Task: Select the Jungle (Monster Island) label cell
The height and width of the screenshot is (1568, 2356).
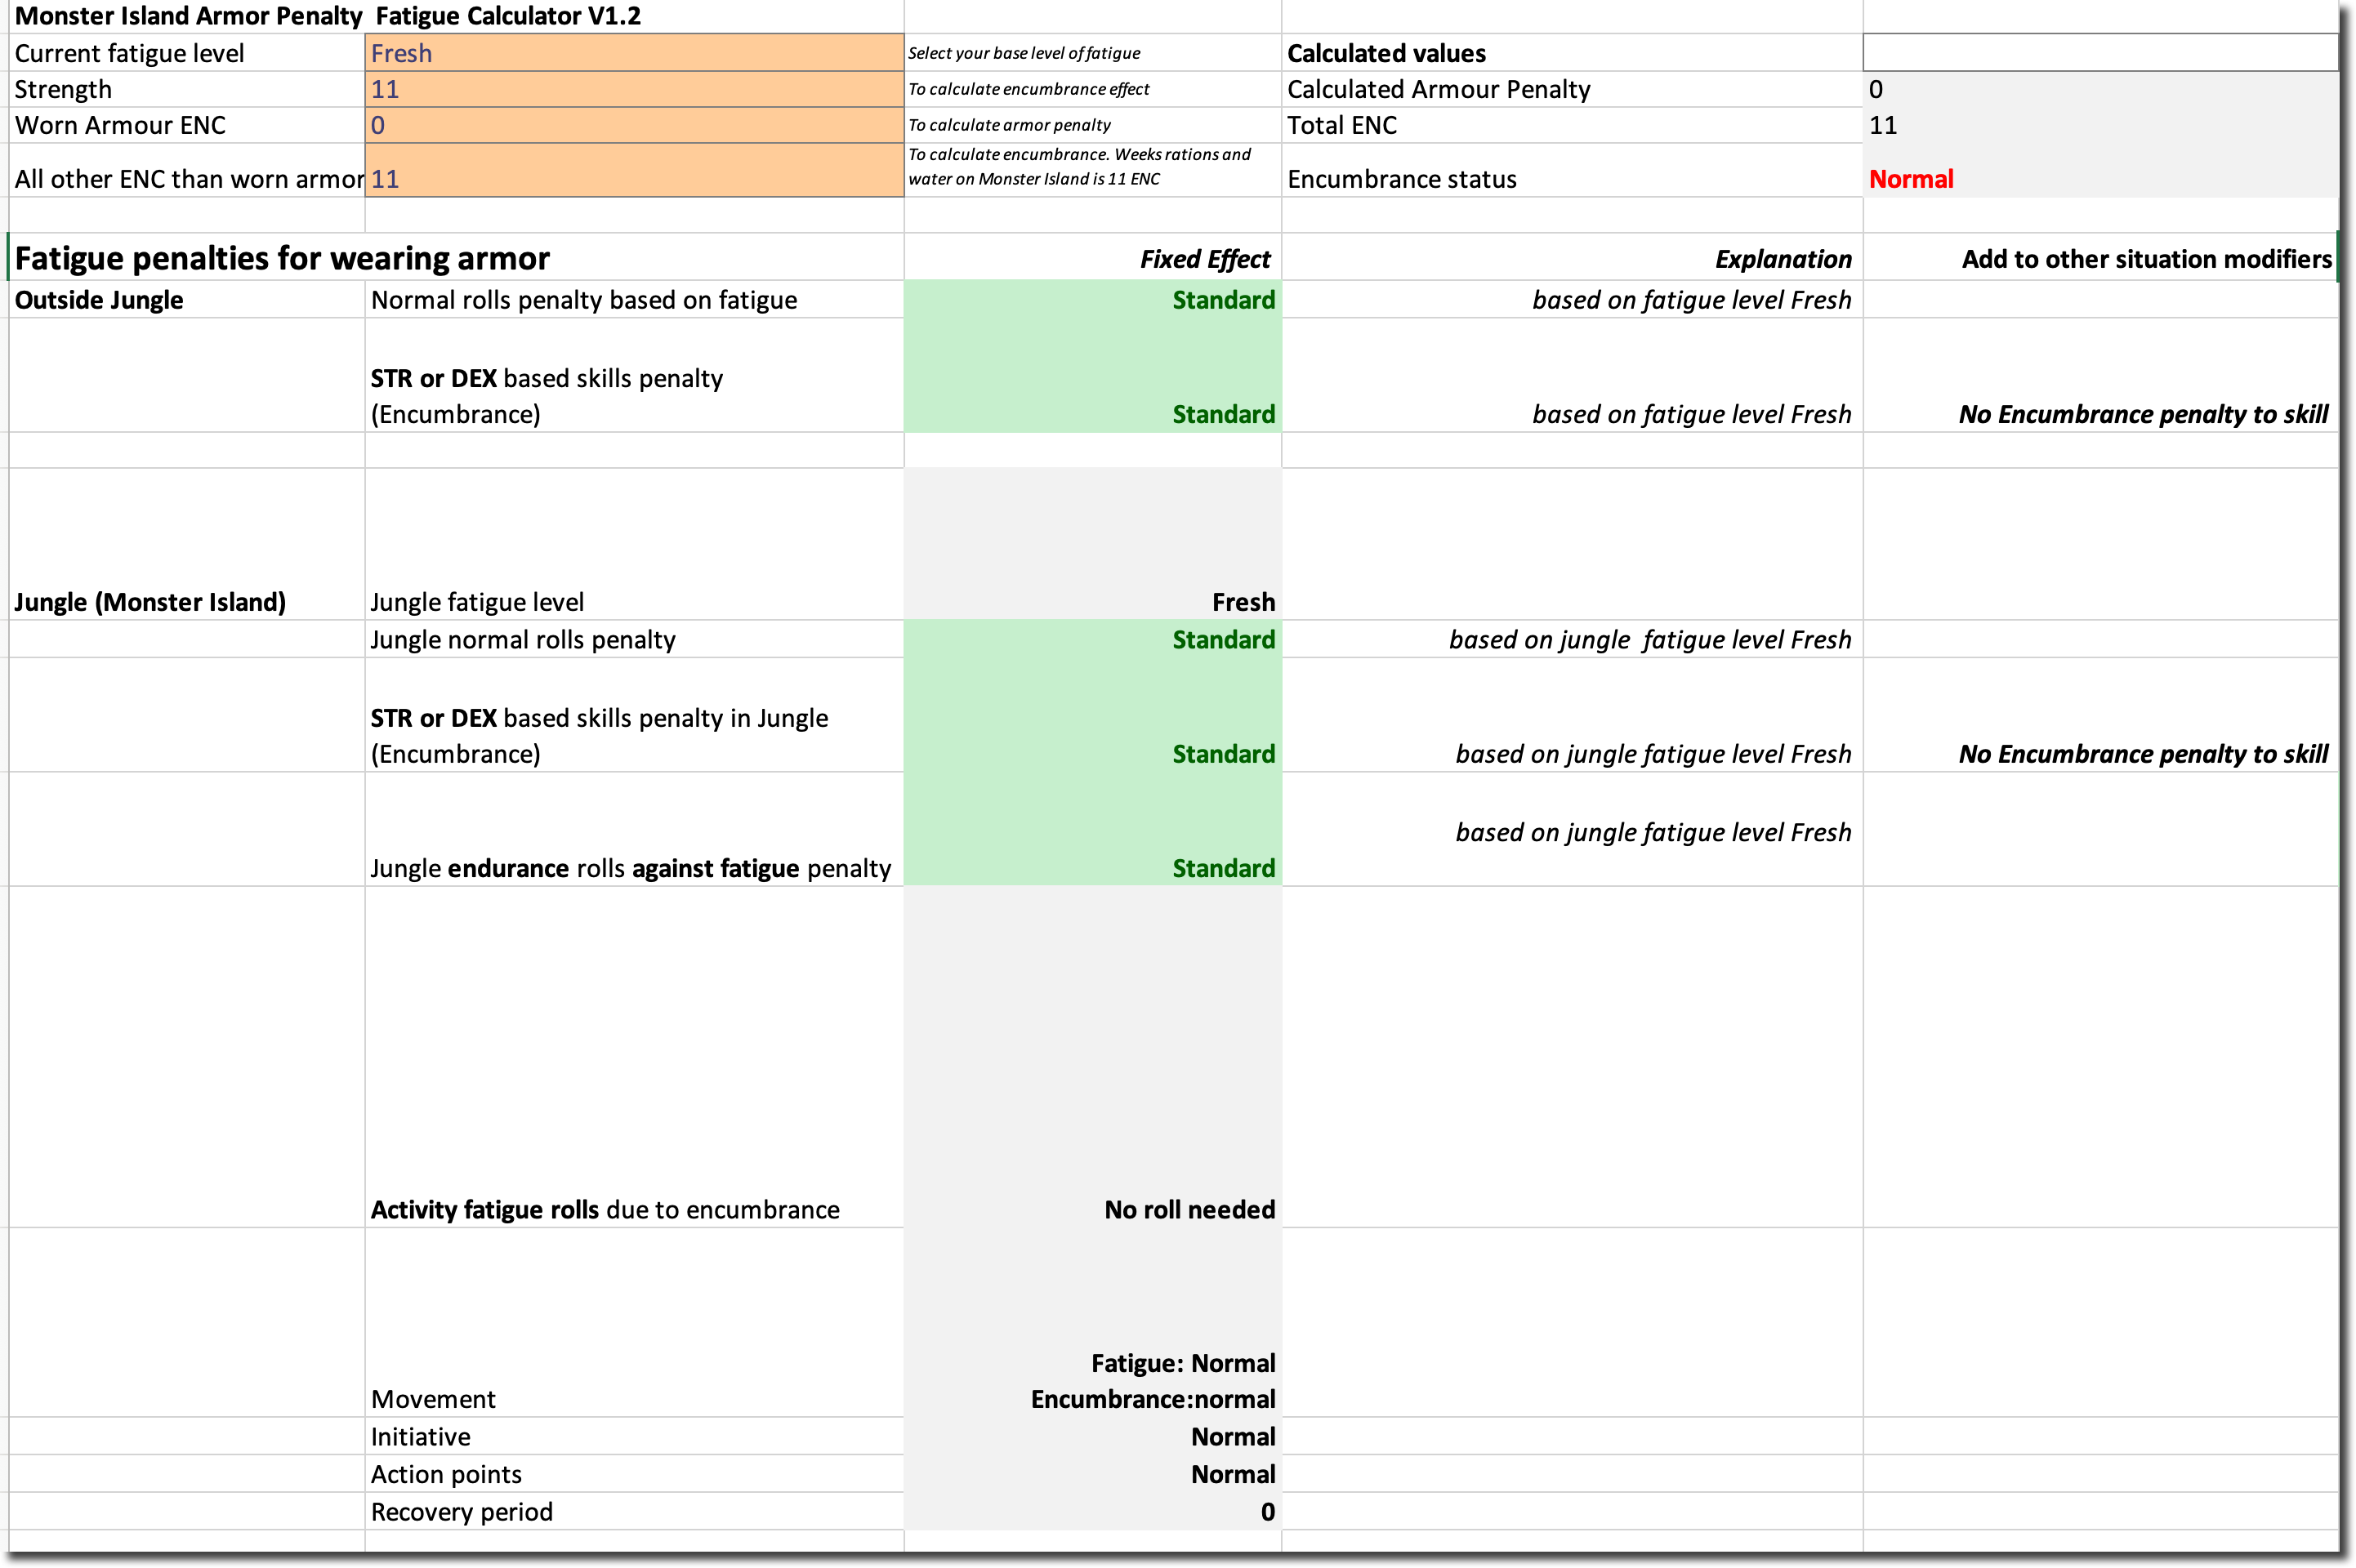Action: [150, 602]
